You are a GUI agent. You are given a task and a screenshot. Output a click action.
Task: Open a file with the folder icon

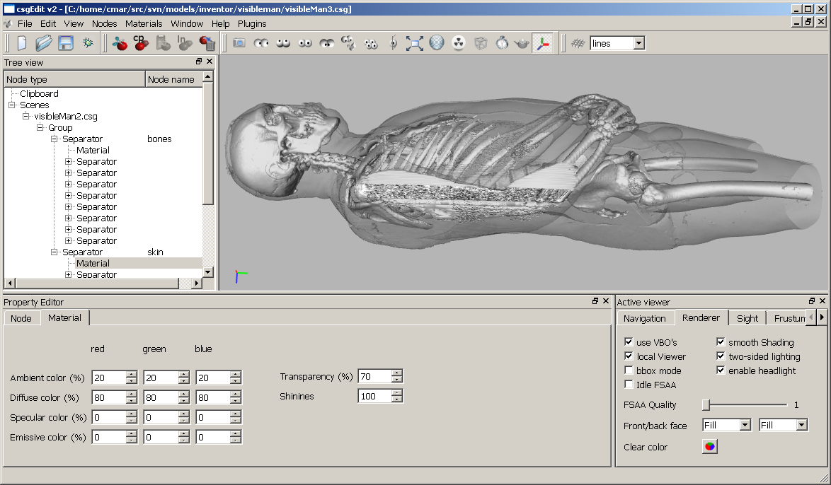point(44,43)
